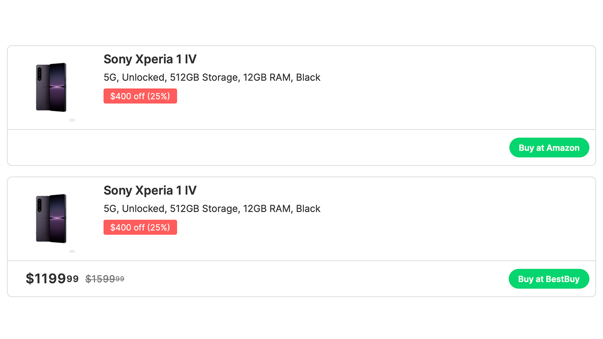Open phone thumbnail in the Amazon listing
Screen dimensions: 603x339
(51, 87)
